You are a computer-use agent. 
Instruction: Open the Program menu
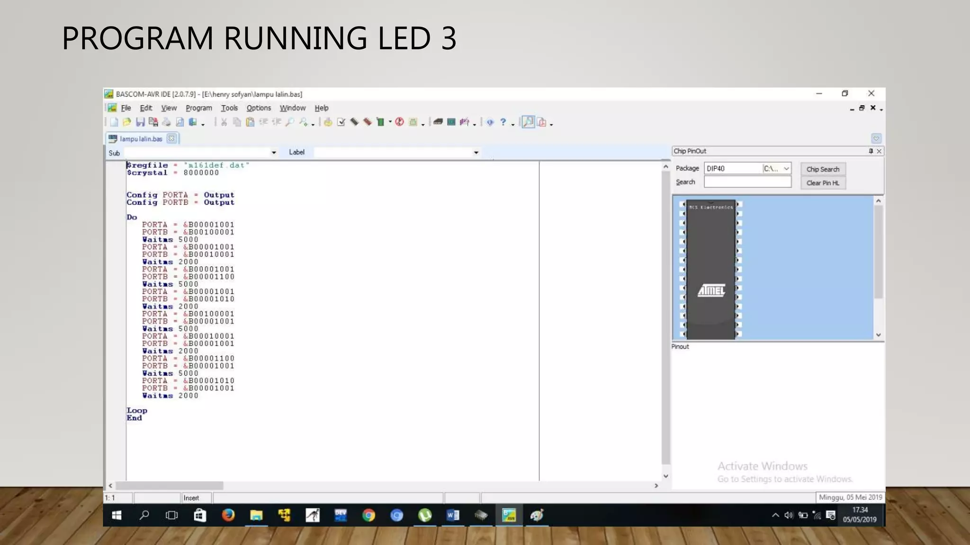pyautogui.click(x=198, y=108)
